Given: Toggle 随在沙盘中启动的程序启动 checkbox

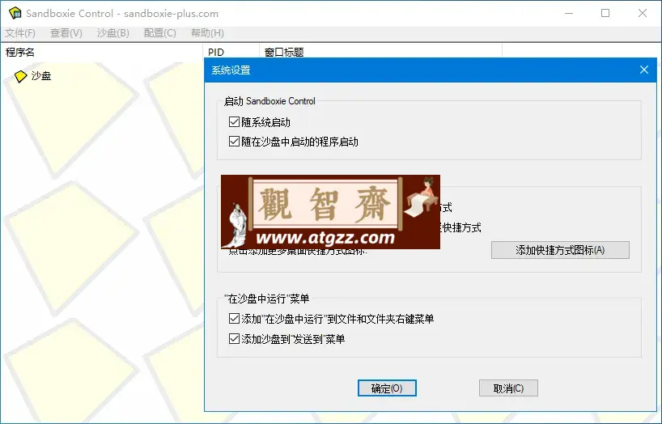Looking at the screenshot, I should [234, 141].
